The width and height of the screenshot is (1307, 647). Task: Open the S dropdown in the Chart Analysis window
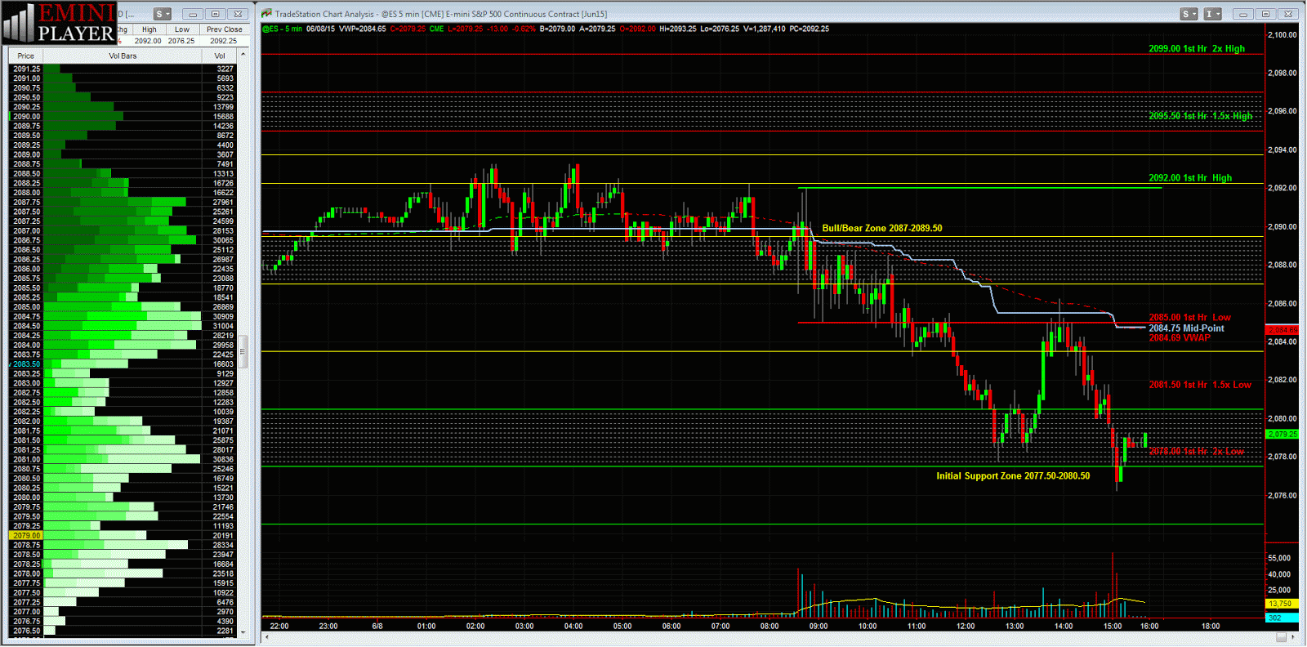[1189, 14]
